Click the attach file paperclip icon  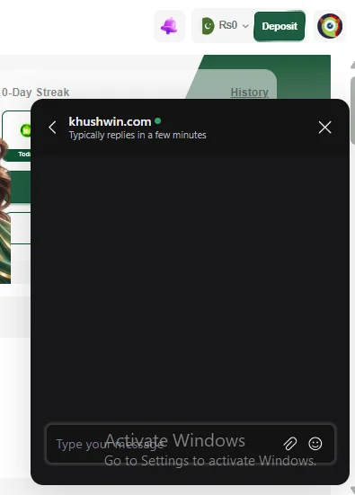(x=290, y=444)
